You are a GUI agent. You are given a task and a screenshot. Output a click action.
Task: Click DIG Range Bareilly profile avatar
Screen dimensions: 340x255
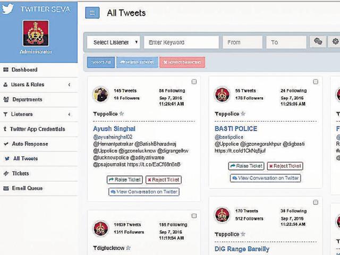[x=222, y=215]
